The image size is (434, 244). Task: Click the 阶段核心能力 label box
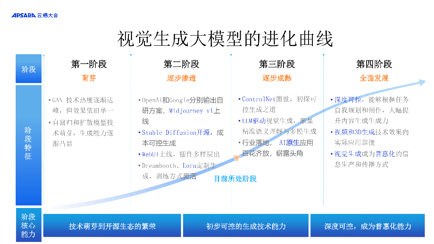coord(28,225)
